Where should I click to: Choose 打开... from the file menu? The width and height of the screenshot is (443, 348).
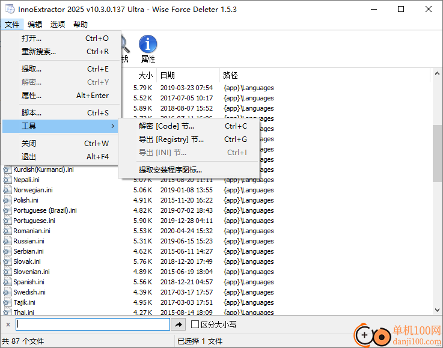61,38
